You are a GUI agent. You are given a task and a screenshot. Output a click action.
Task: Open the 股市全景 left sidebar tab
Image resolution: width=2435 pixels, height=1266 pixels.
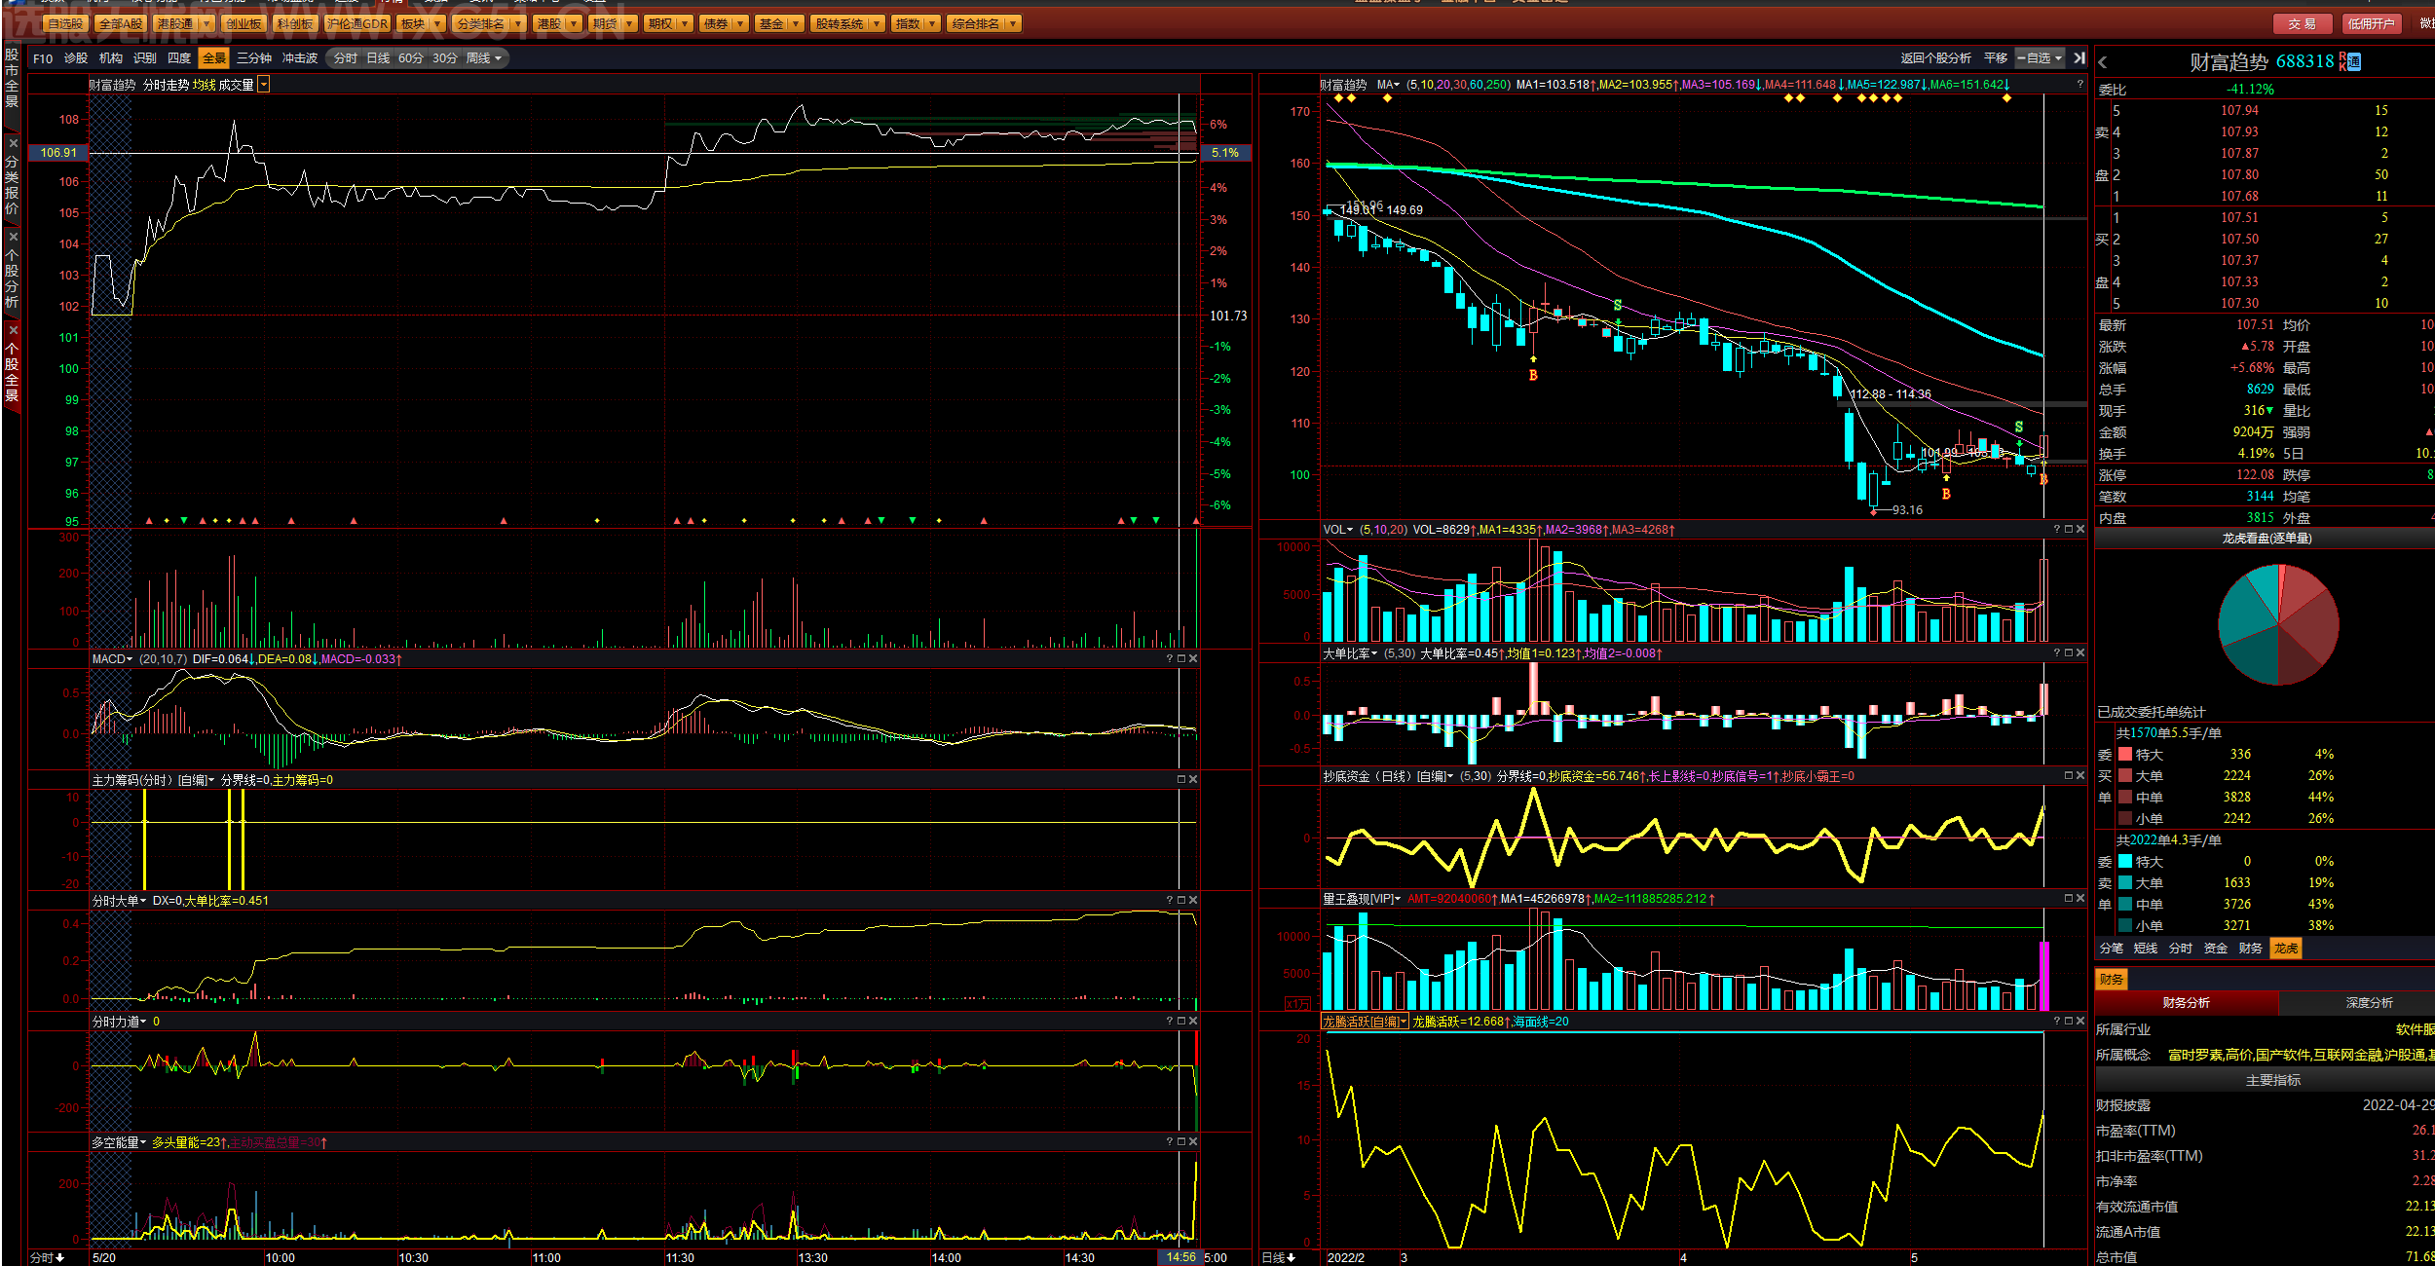(12, 77)
